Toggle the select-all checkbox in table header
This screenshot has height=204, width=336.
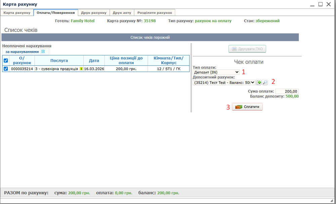point(5,61)
